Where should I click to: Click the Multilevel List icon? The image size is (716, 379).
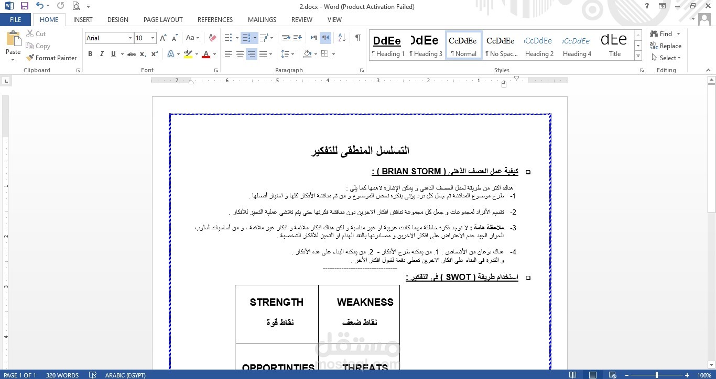click(263, 38)
